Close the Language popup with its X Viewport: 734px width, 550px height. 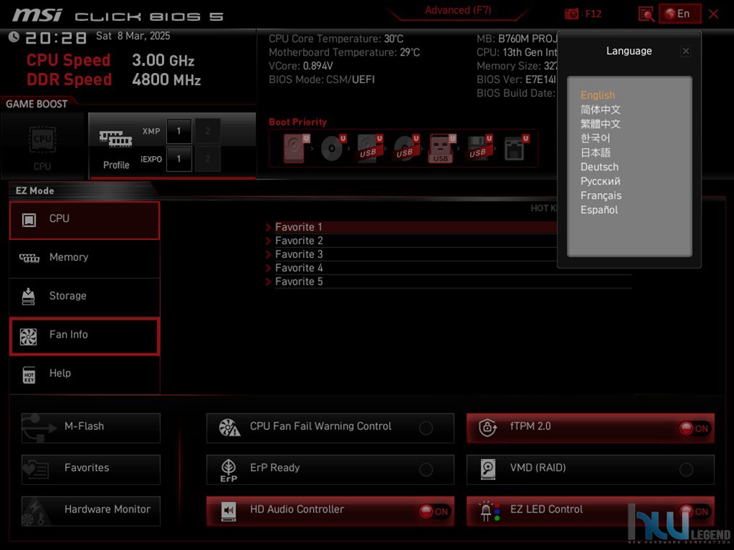(x=686, y=51)
